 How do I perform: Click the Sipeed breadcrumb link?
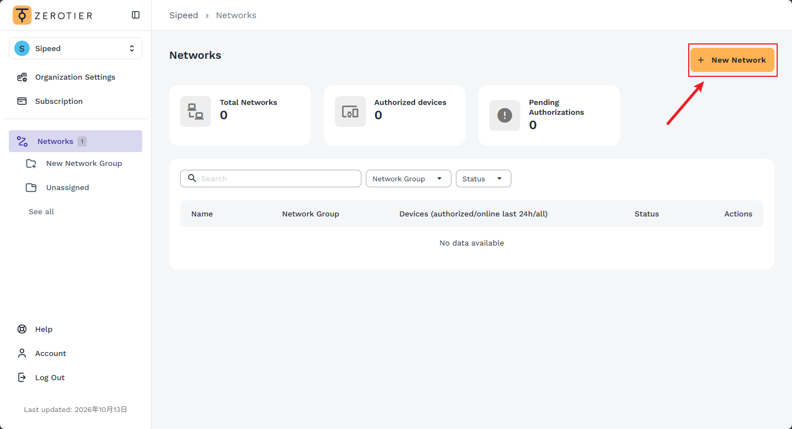click(183, 15)
